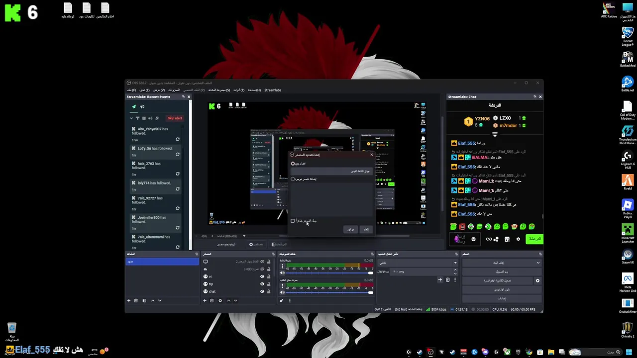Open the transition three-dot options menu

click(455, 280)
